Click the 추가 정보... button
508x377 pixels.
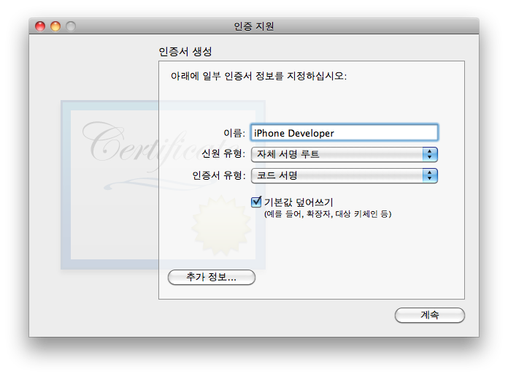pos(212,277)
